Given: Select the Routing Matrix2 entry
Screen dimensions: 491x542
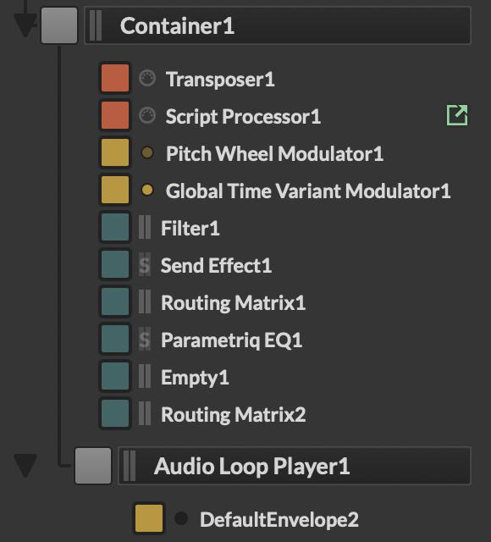Looking at the screenshot, I should tap(234, 414).
